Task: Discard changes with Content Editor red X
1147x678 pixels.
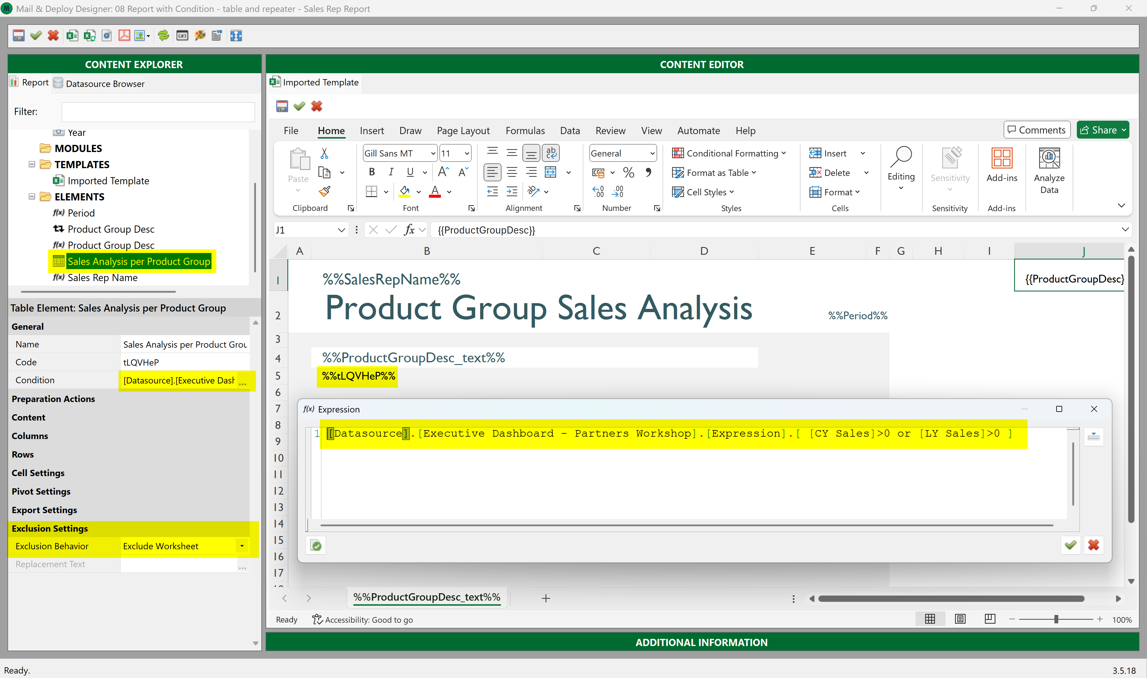Action: (317, 106)
